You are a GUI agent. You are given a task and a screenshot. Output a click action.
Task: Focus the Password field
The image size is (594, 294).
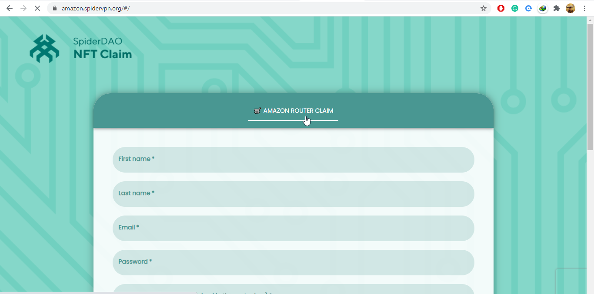pyautogui.click(x=294, y=262)
